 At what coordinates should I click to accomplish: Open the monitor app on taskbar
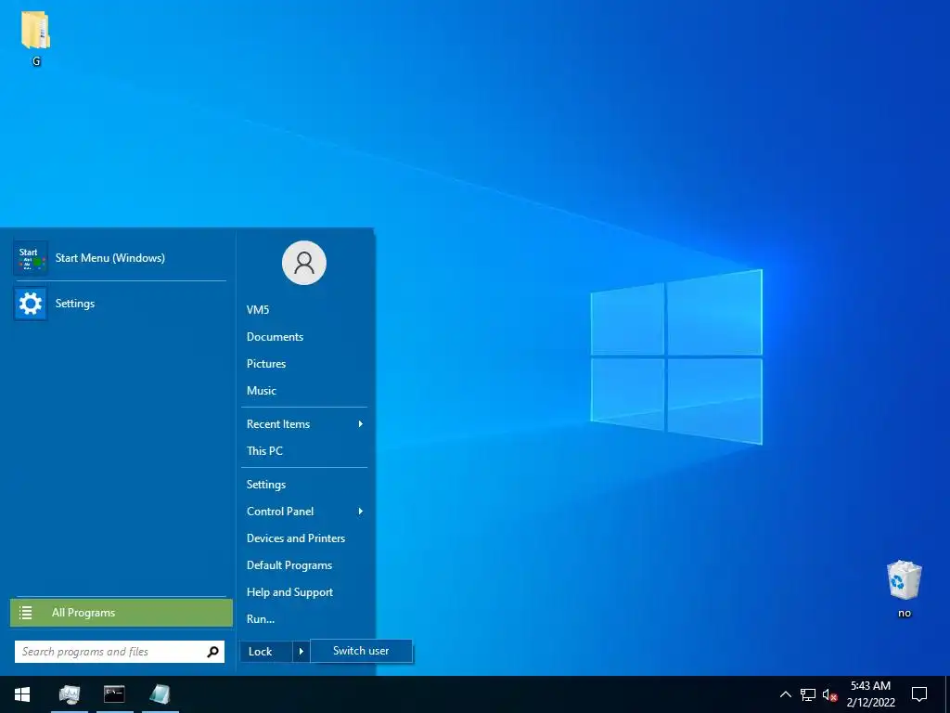click(69, 694)
